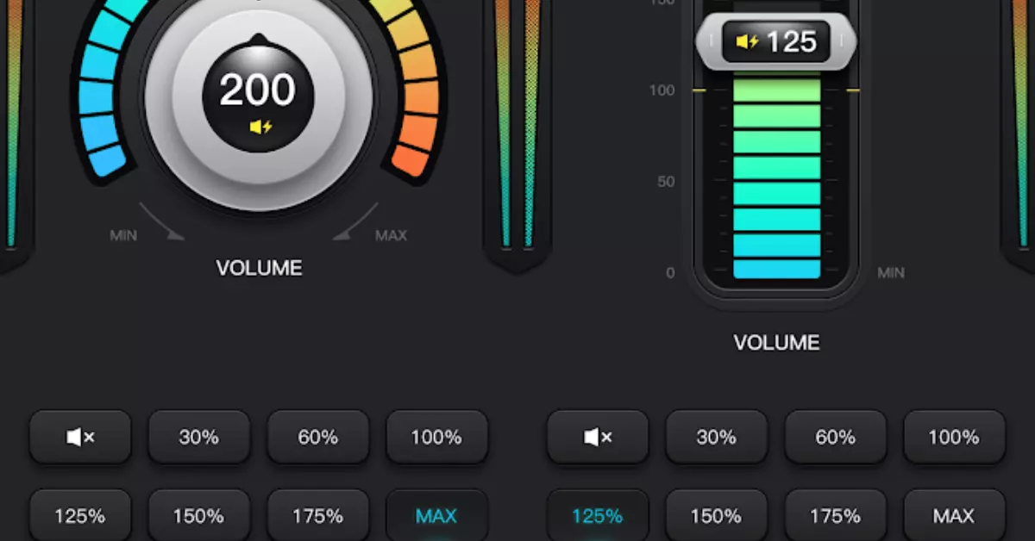Screen dimensions: 1035x541
Task: Click VOLUME label under vertical slider
Action: (776, 342)
